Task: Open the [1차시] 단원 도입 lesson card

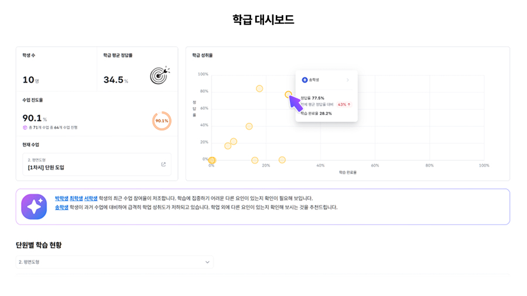Action: pyautogui.click(x=97, y=164)
